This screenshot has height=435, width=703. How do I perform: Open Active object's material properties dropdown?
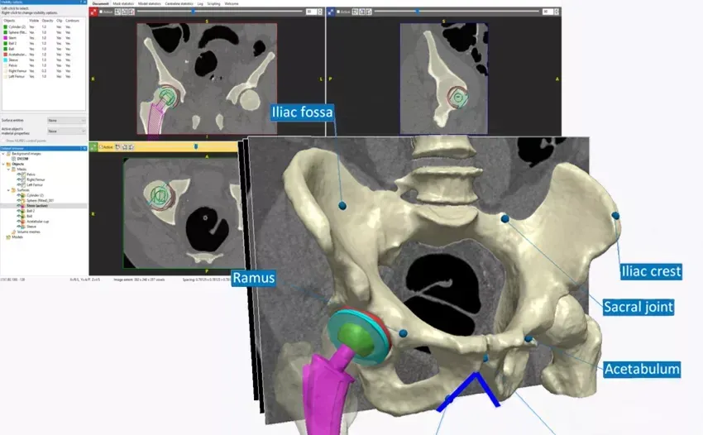click(66, 131)
